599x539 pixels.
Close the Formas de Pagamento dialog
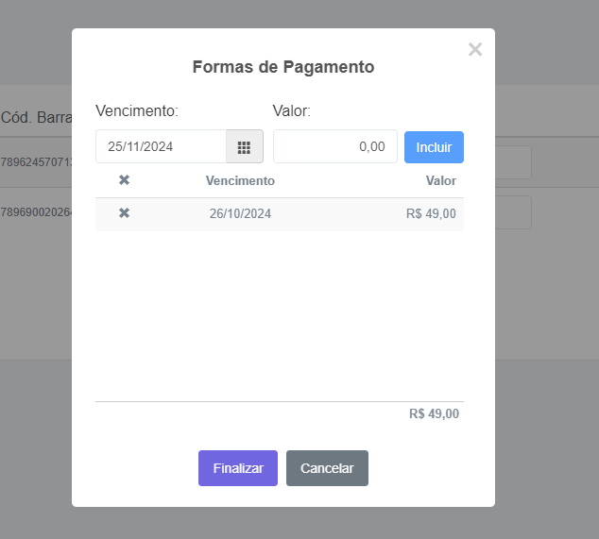click(x=474, y=50)
